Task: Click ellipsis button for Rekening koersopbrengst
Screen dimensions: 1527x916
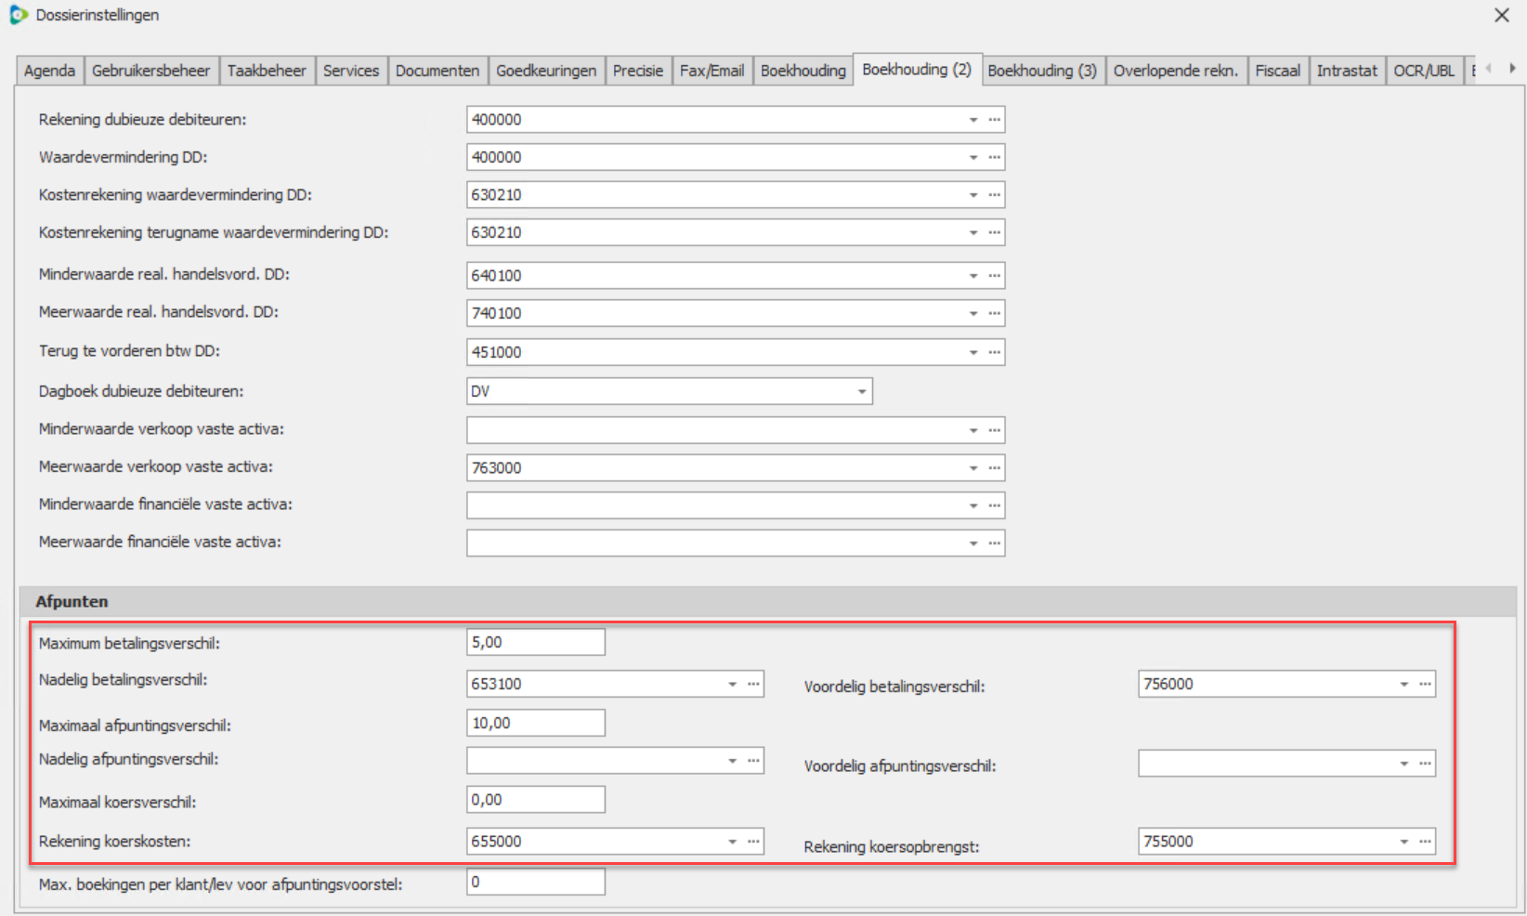Action: [x=1425, y=842]
